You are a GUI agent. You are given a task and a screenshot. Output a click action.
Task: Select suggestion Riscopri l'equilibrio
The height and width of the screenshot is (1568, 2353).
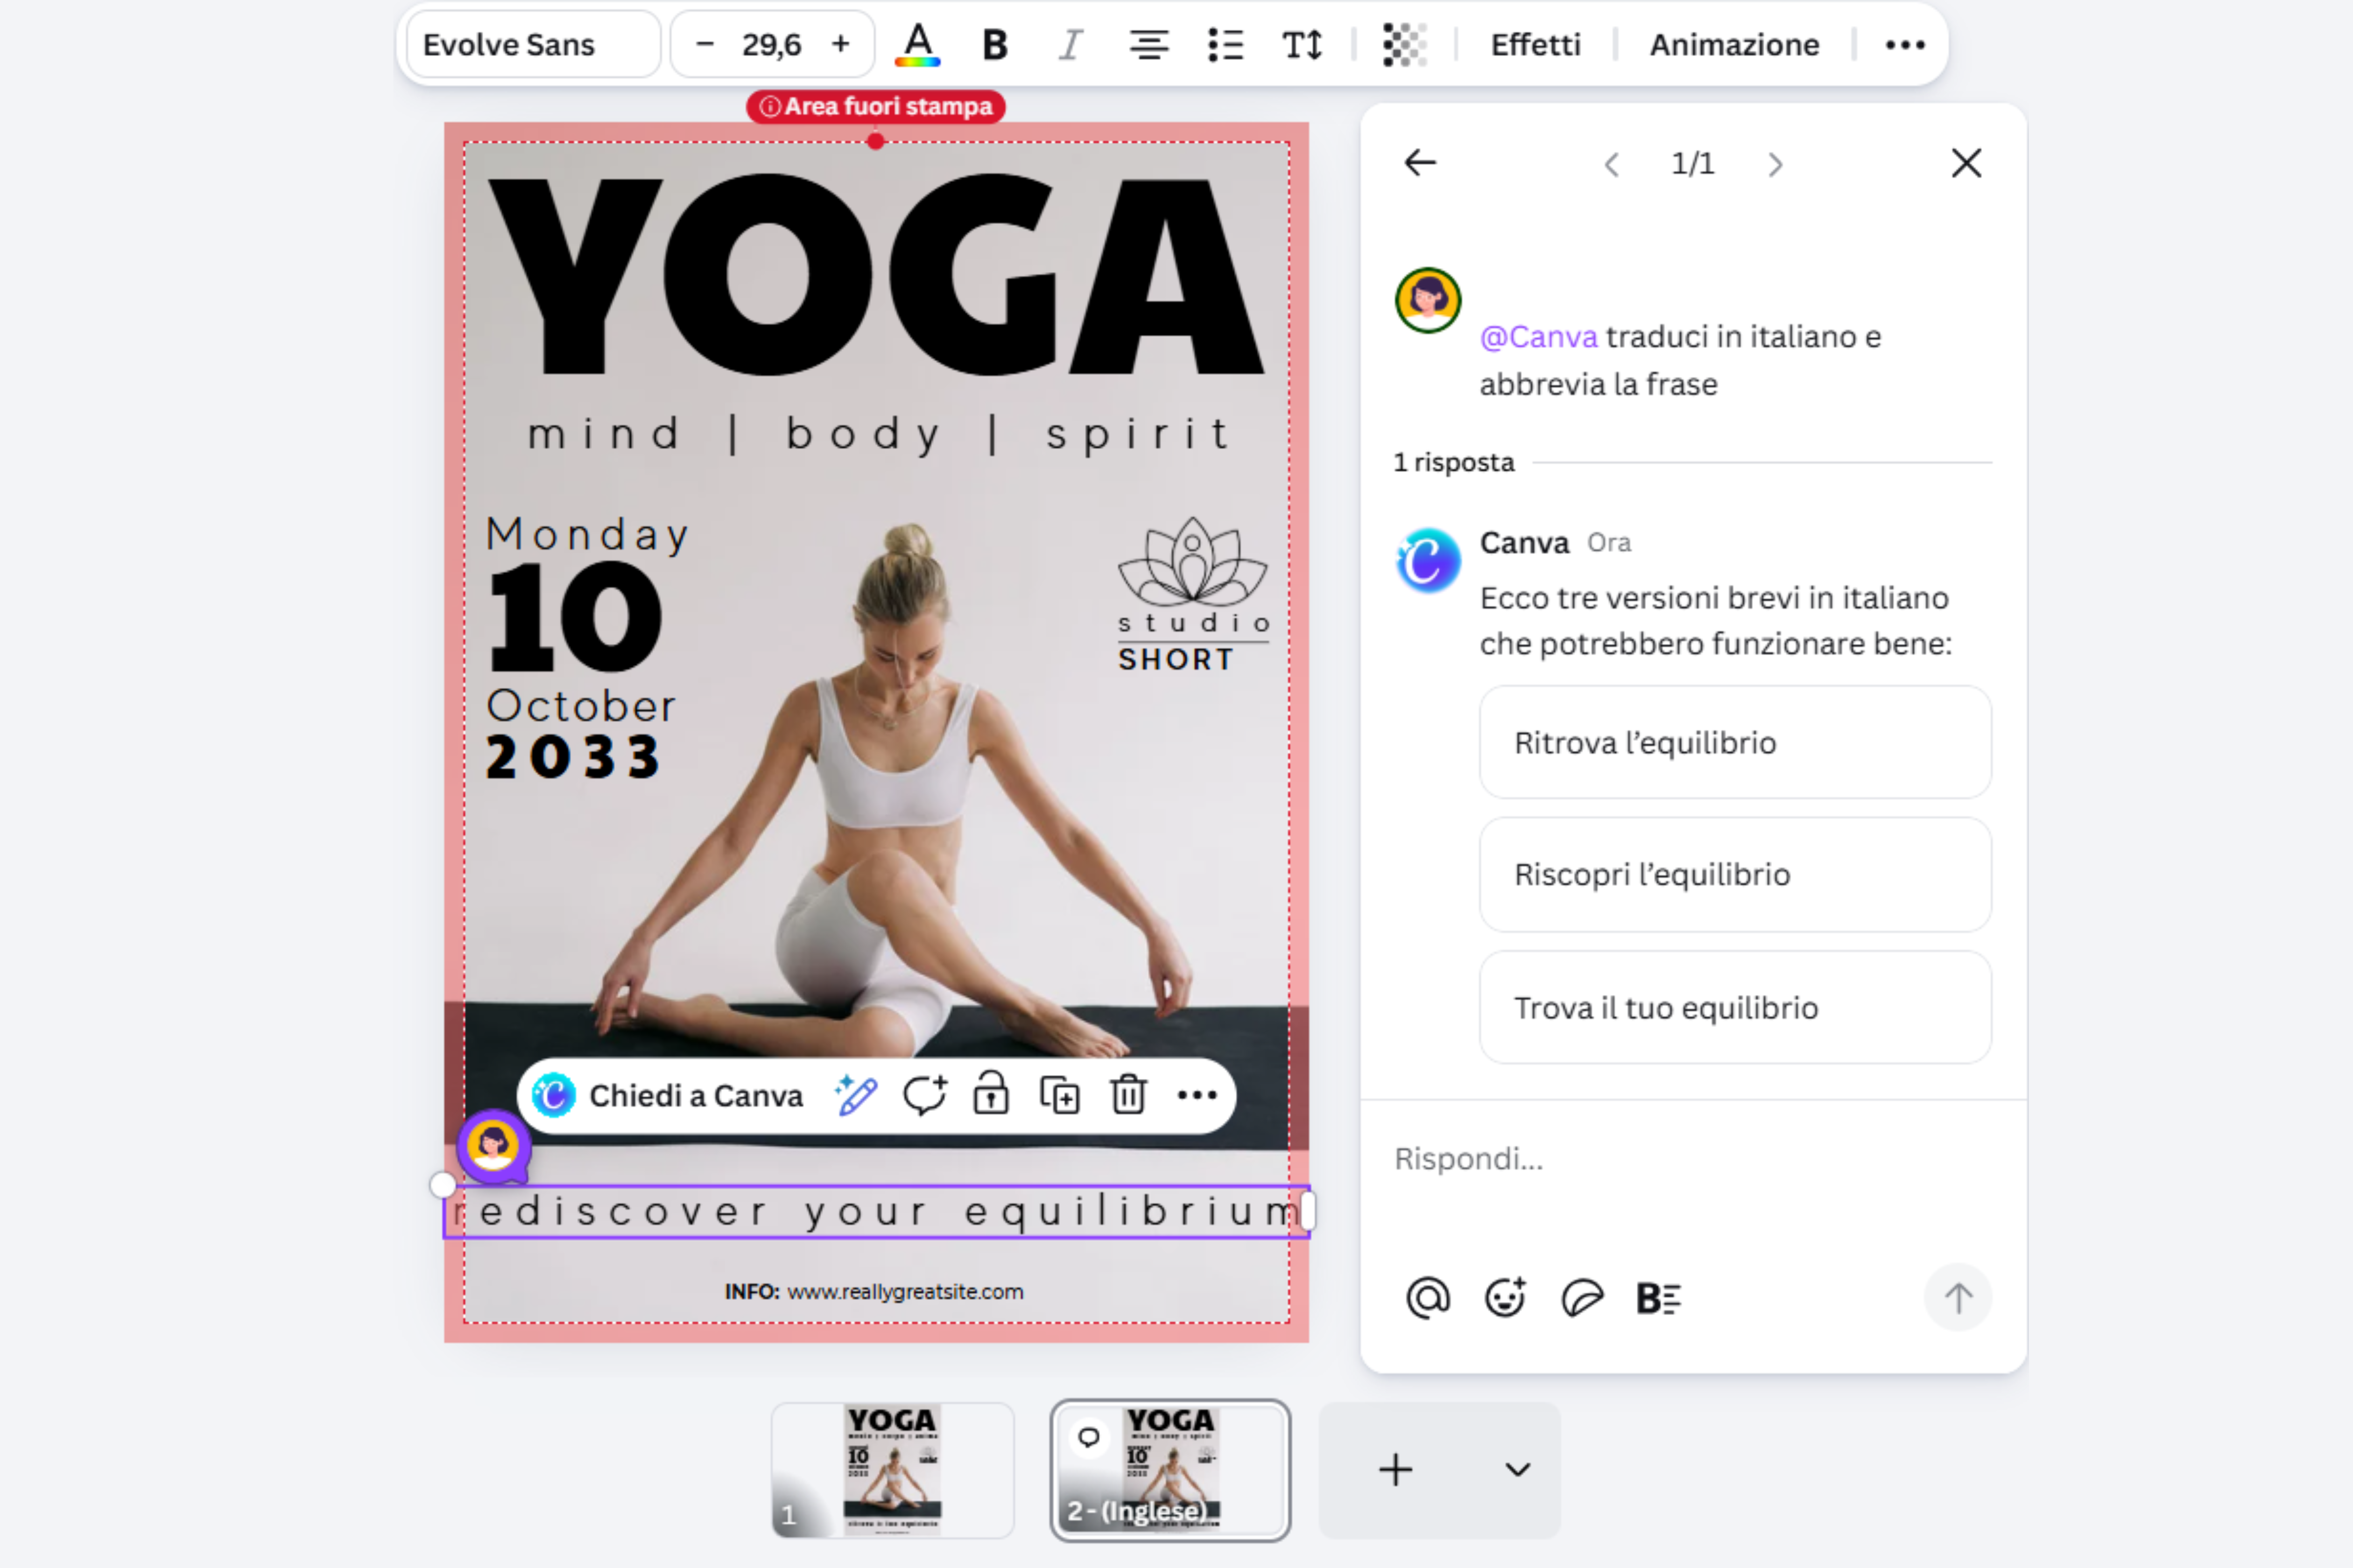[x=1735, y=875]
